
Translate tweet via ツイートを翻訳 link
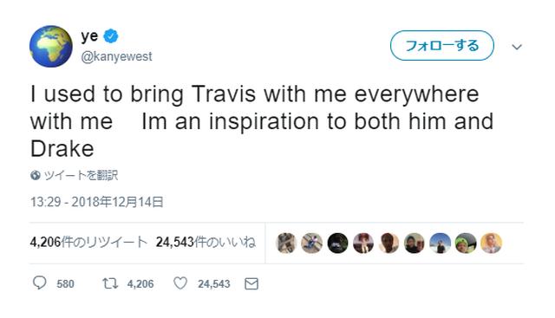pyautogui.click(x=81, y=175)
